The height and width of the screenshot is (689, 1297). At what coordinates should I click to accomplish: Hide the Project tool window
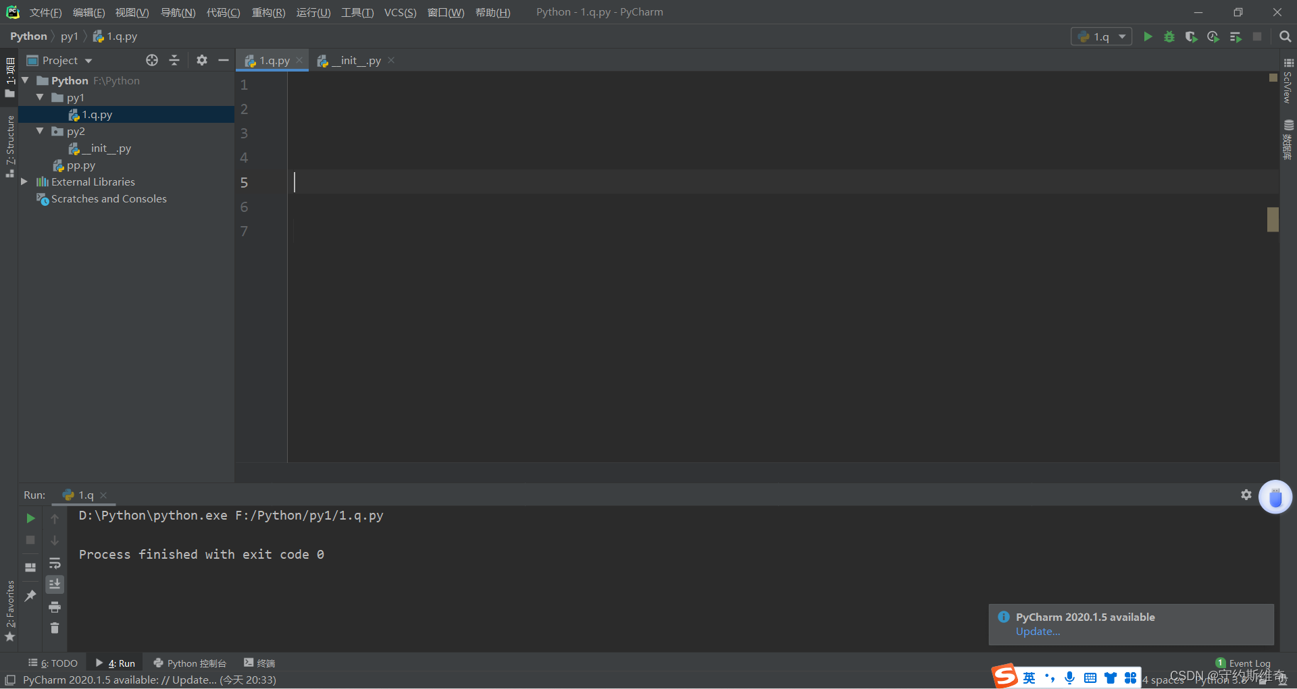(x=224, y=60)
